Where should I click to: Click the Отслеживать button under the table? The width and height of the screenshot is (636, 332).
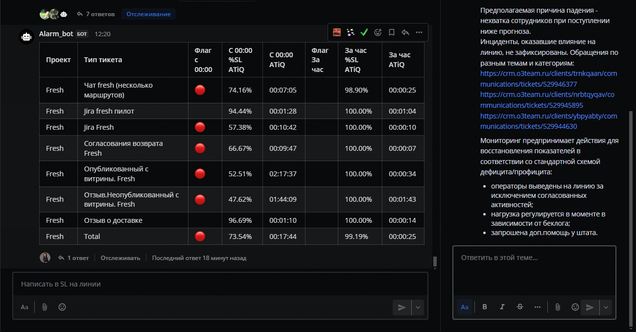pyautogui.click(x=120, y=258)
